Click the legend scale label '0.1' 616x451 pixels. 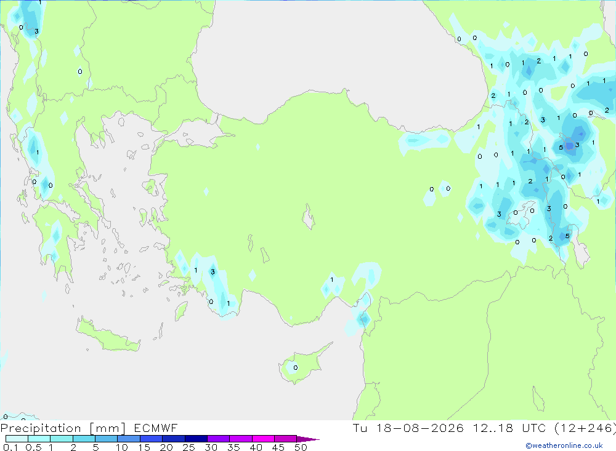pyautogui.click(x=10, y=447)
